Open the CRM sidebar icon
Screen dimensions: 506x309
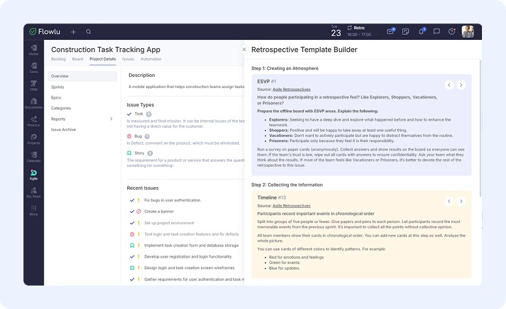click(33, 85)
